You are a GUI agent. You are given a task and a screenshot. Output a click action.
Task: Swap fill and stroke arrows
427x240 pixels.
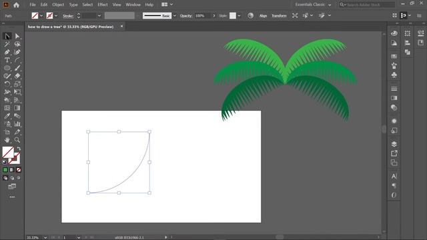coord(19,149)
